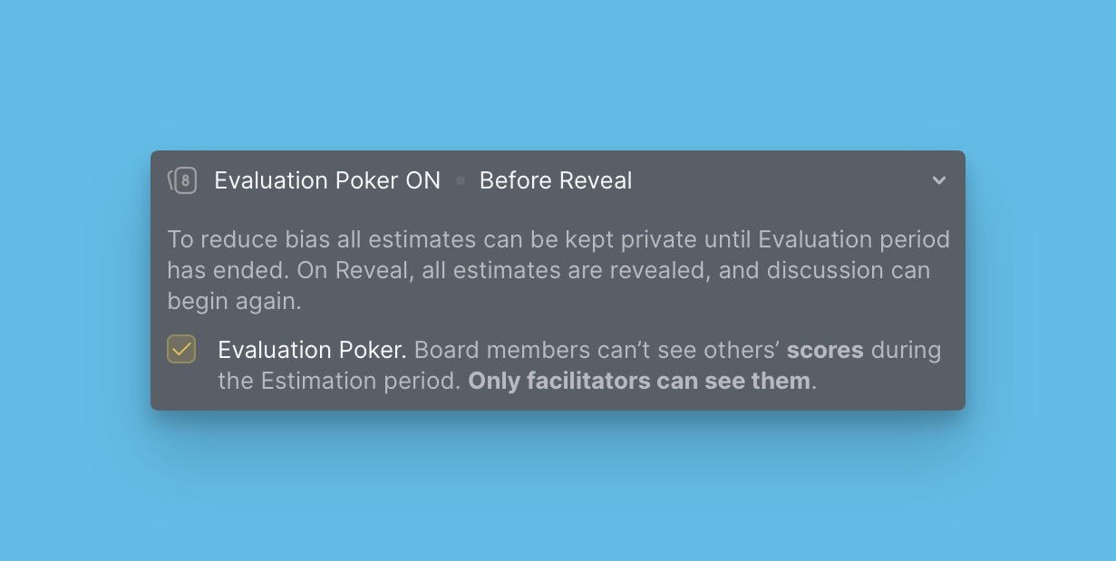Click the Evaluation Poker ON title

pyautogui.click(x=326, y=180)
